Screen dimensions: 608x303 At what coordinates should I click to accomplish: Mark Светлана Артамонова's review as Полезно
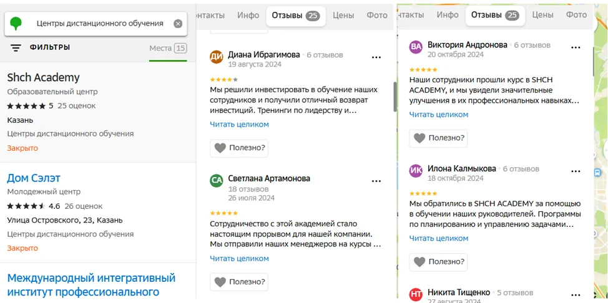pyautogui.click(x=239, y=282)
